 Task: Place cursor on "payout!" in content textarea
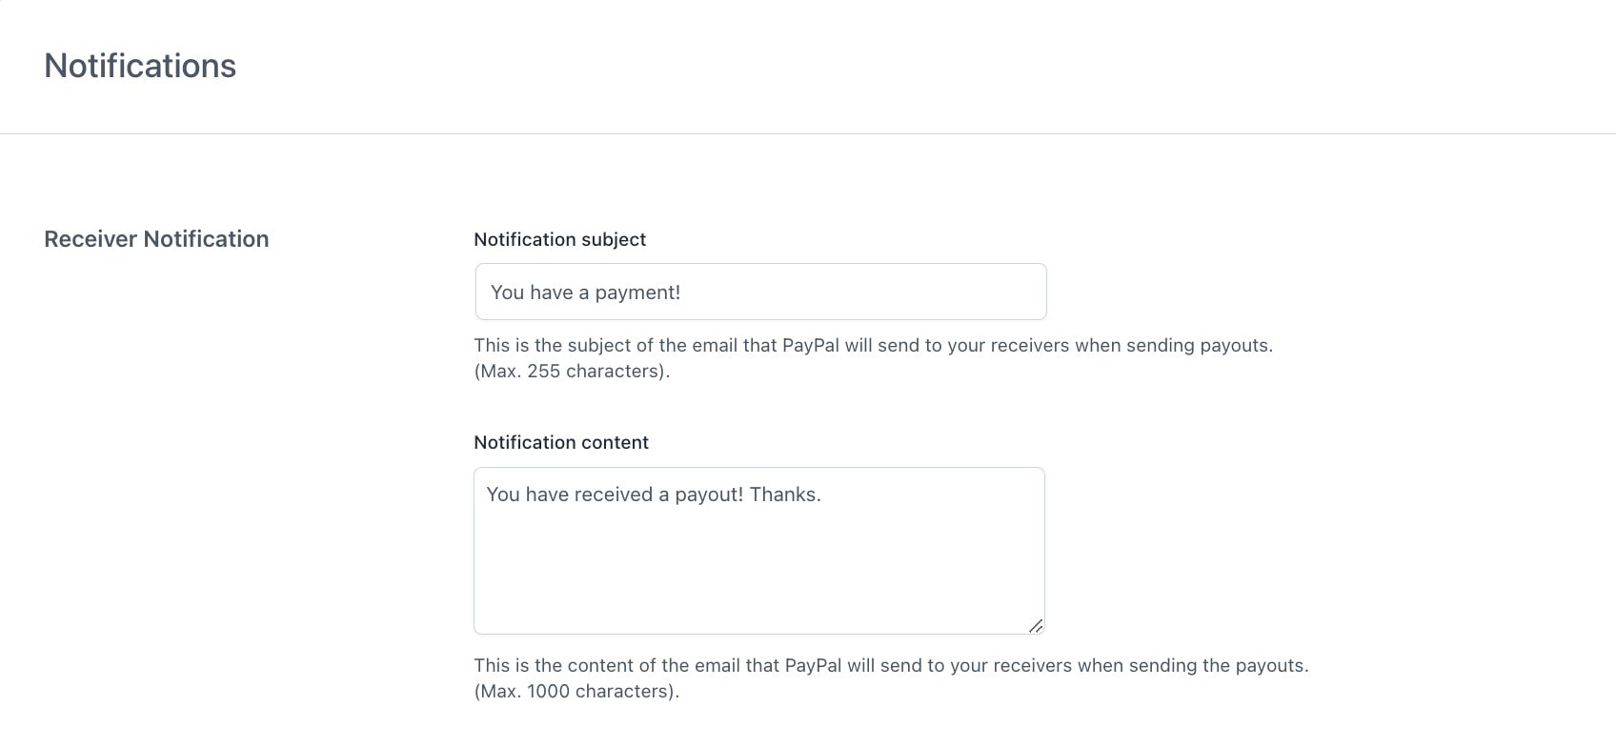[709, 495]
